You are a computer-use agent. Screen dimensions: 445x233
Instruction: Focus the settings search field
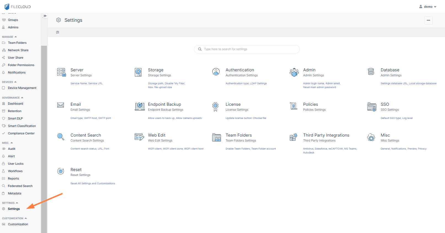(247, 49)
